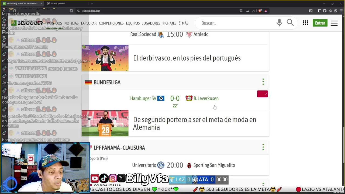The width and height of the screenshot is (345, 194).
Task: Click the Instagram icon in the stream overlay
Action: pos(113,178)
